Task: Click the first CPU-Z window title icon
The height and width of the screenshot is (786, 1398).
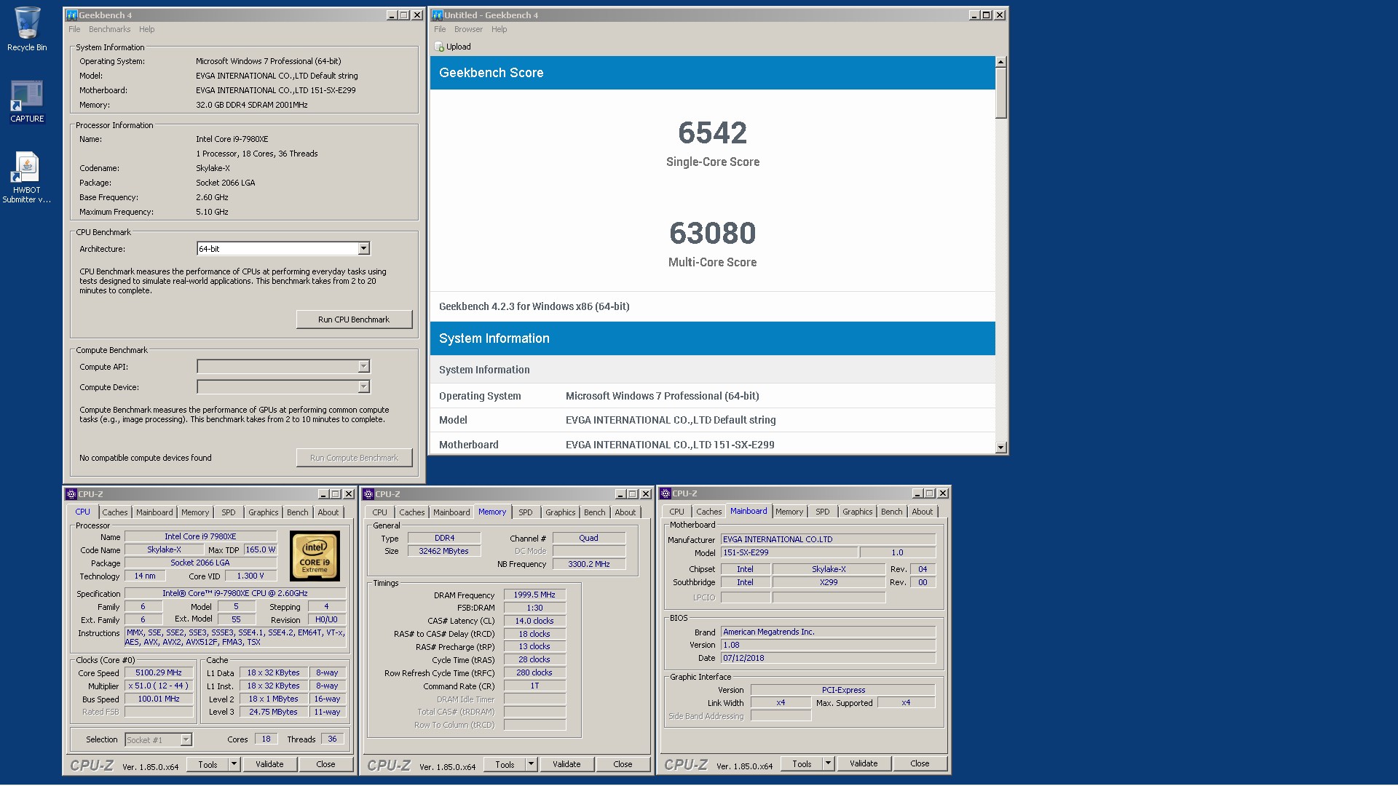Action: point(71,493)
